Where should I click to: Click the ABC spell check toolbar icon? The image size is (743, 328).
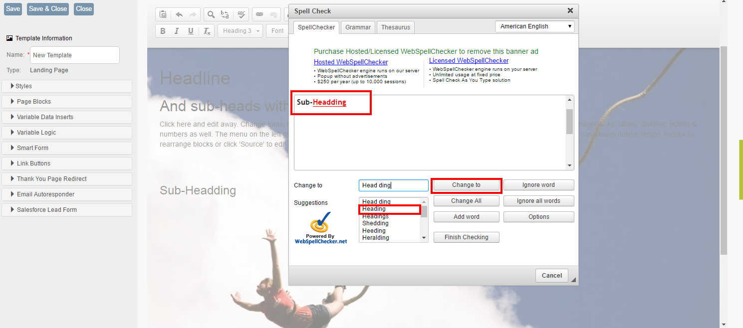(242, 14)
